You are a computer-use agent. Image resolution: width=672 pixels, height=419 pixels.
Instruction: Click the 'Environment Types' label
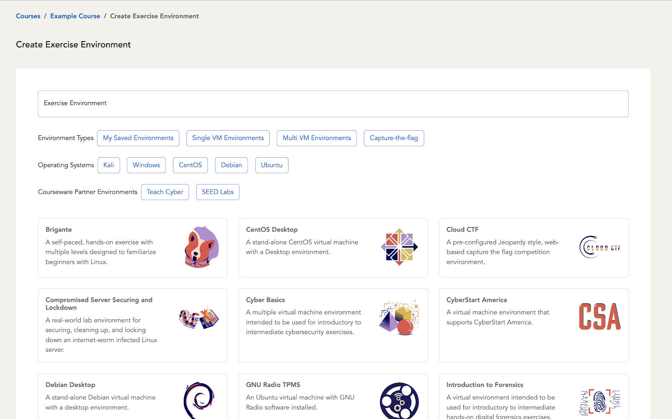[x=66, y=138]
